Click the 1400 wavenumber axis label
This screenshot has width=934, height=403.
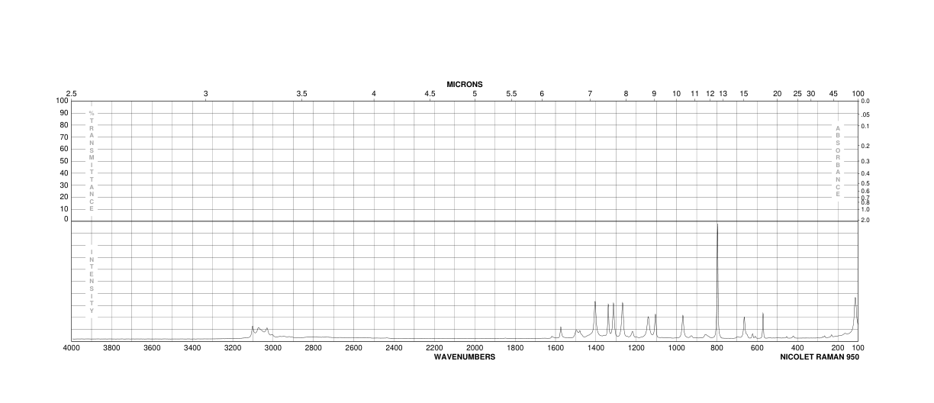click(596, 349)
